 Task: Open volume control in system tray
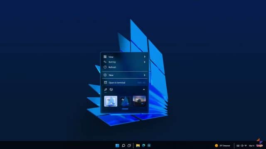coord(242,146)
